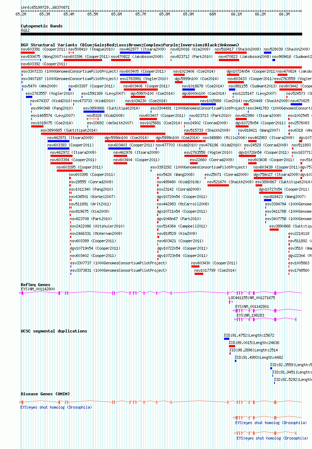Image resolution: width=312 pixels, height=449 pixels.
Task: Click the long red bar under nsv603392 (Cooper2011)
Action: (x=161, y=67)
